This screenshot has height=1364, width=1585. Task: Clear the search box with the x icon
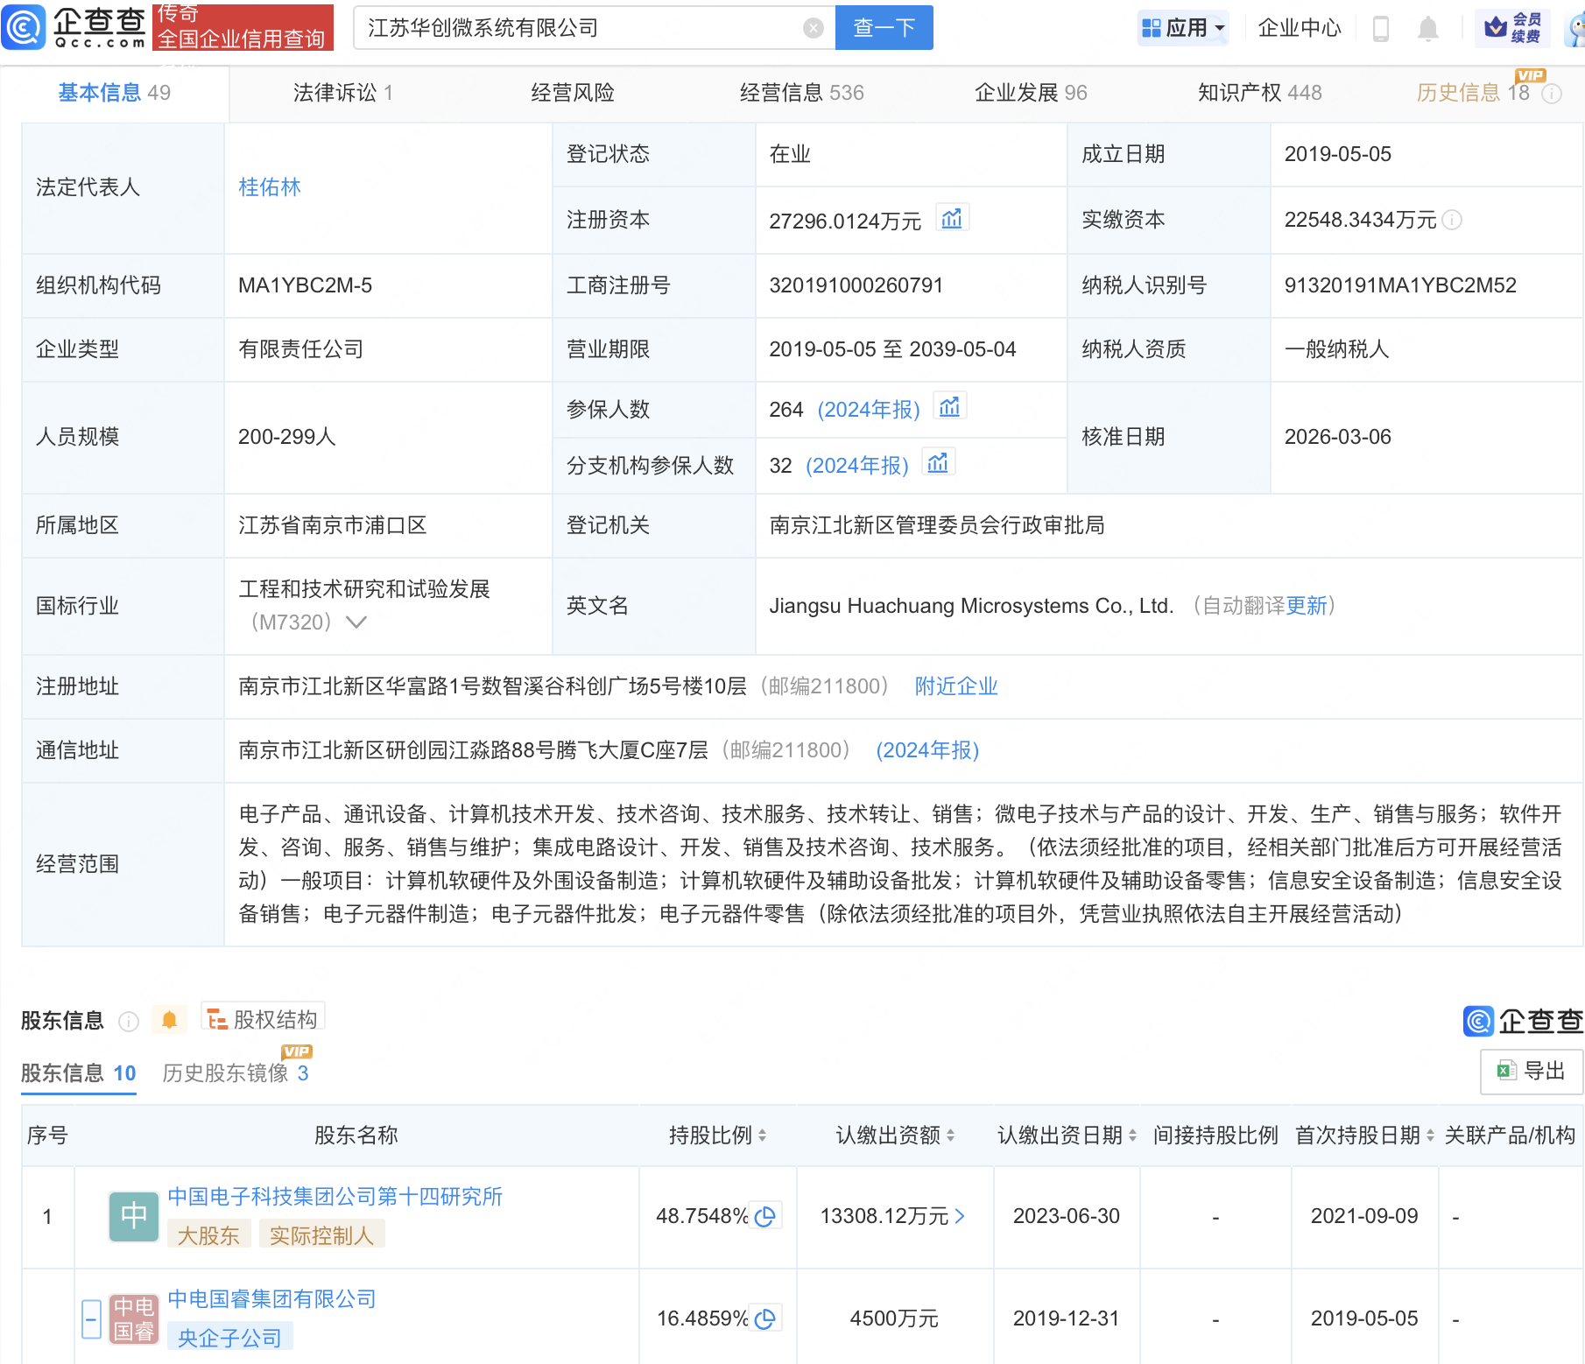814,27
